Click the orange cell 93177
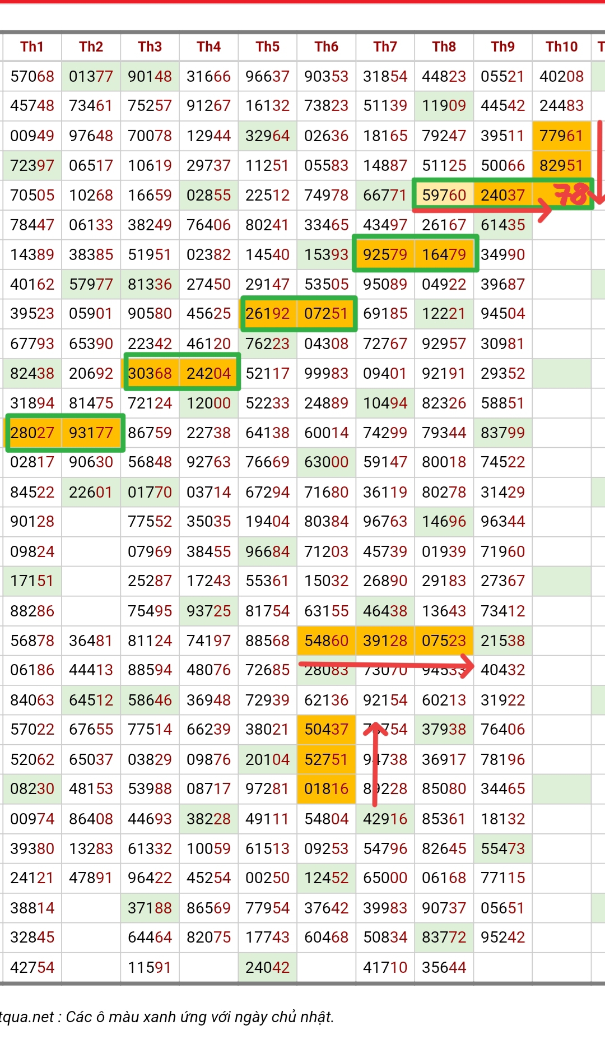This screenshot has height=1044, width=605. click(x=91, y=433)
